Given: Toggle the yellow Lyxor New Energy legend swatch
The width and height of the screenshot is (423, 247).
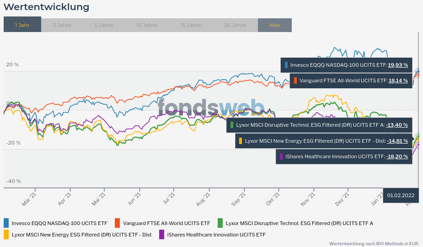Looking at the screenshot, I should click(6, 235).
